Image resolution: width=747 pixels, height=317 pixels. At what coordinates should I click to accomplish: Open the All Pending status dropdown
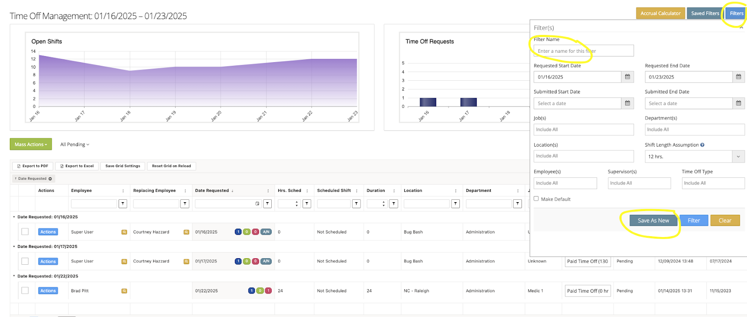(x=75, y=145)
